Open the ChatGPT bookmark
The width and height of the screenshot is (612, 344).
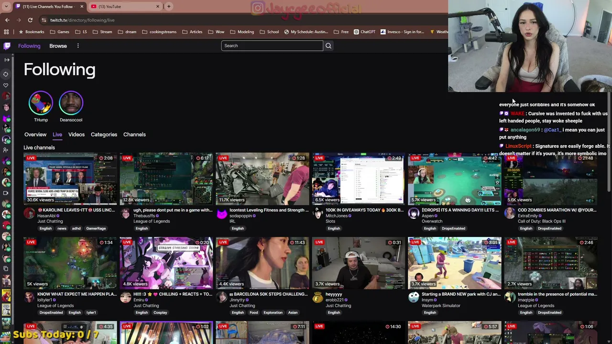(x=364, y=32)
